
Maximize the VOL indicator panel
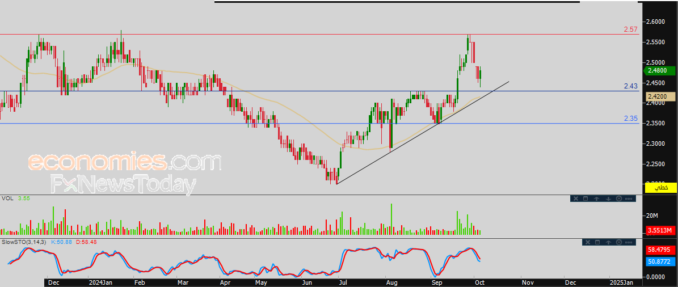click(x=586, y=199)
